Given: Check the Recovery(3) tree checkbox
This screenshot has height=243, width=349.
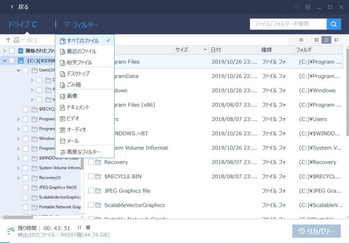Looking at the screenshot, I should [26, 178].
